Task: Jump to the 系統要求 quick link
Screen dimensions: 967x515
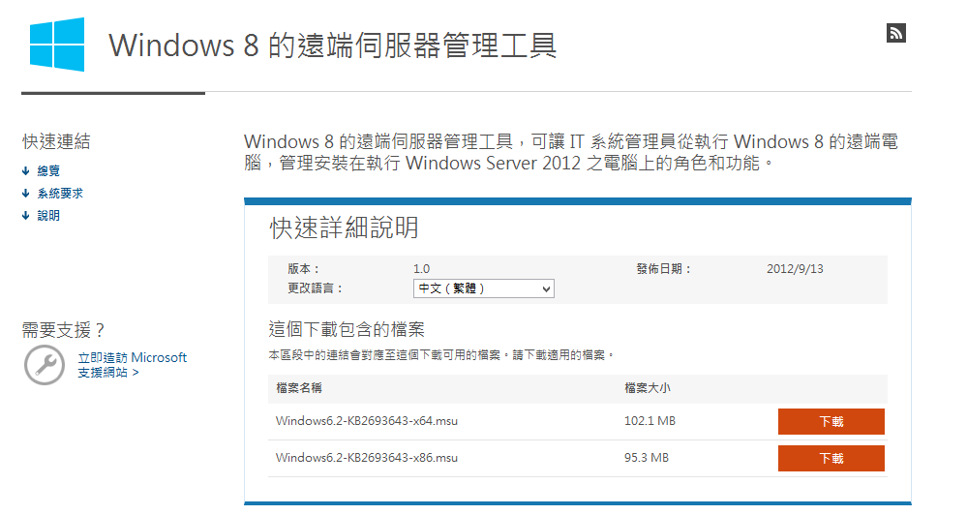Action: 60,193
